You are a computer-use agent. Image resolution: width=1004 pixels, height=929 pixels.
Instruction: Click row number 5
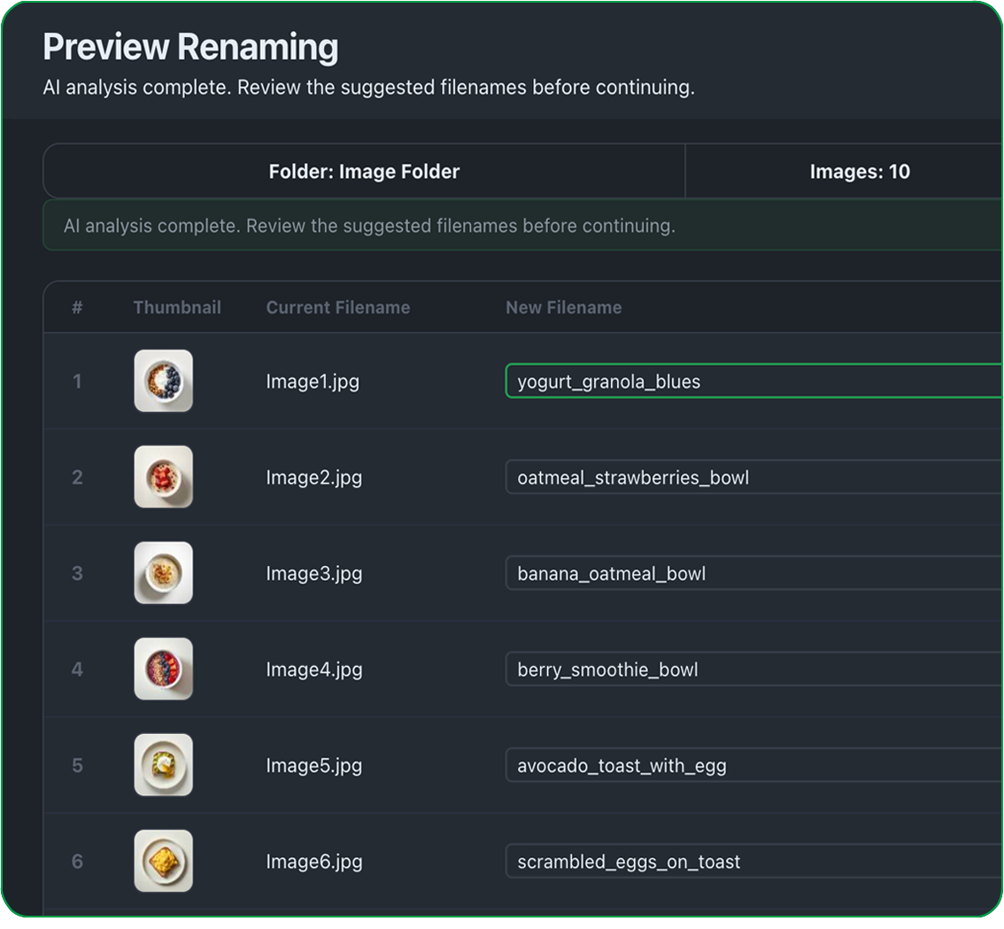tap(77, 766)
